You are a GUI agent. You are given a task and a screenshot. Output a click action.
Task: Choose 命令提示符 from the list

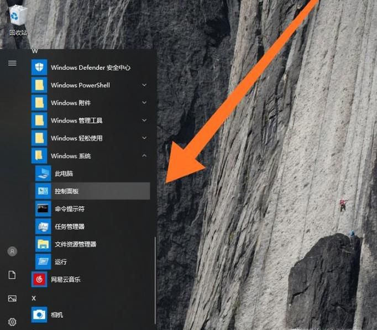click(70, 209)
